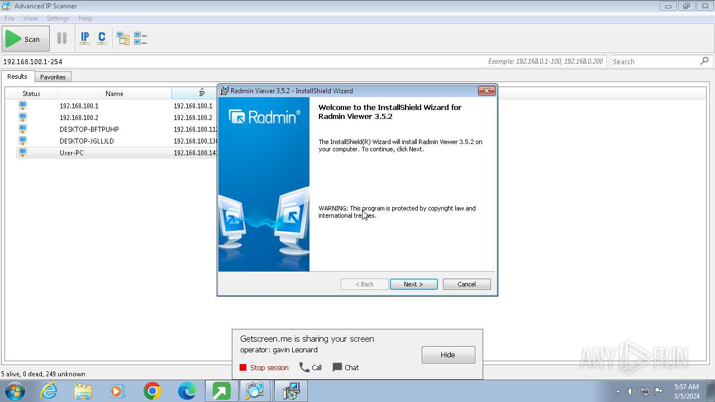Screen dimensions: 715x402
Task: Select the computer icon for User-PC
Action: (x=23, y=152)
